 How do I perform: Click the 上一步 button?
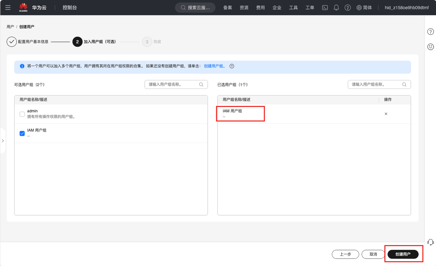pos(345,254)
